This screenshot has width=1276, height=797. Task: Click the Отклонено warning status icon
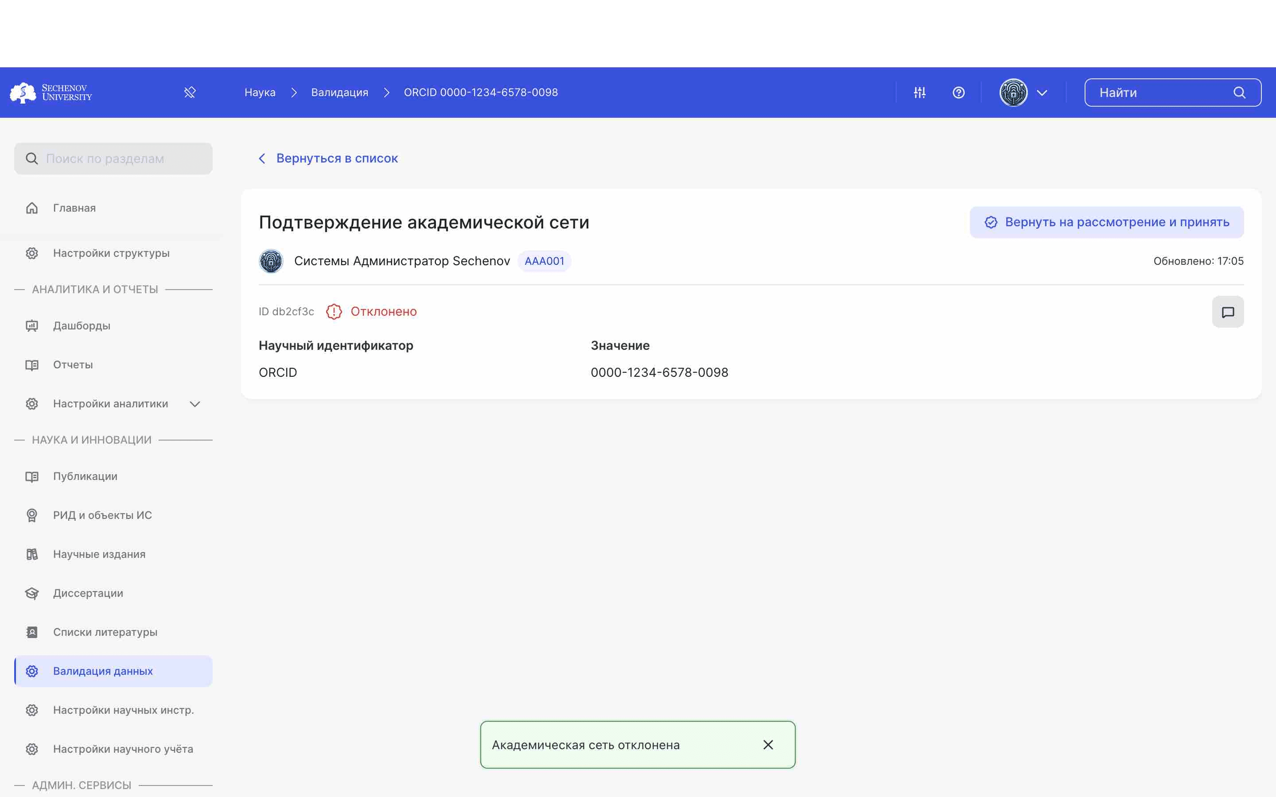pyautogui.click(x=334, y=312)
